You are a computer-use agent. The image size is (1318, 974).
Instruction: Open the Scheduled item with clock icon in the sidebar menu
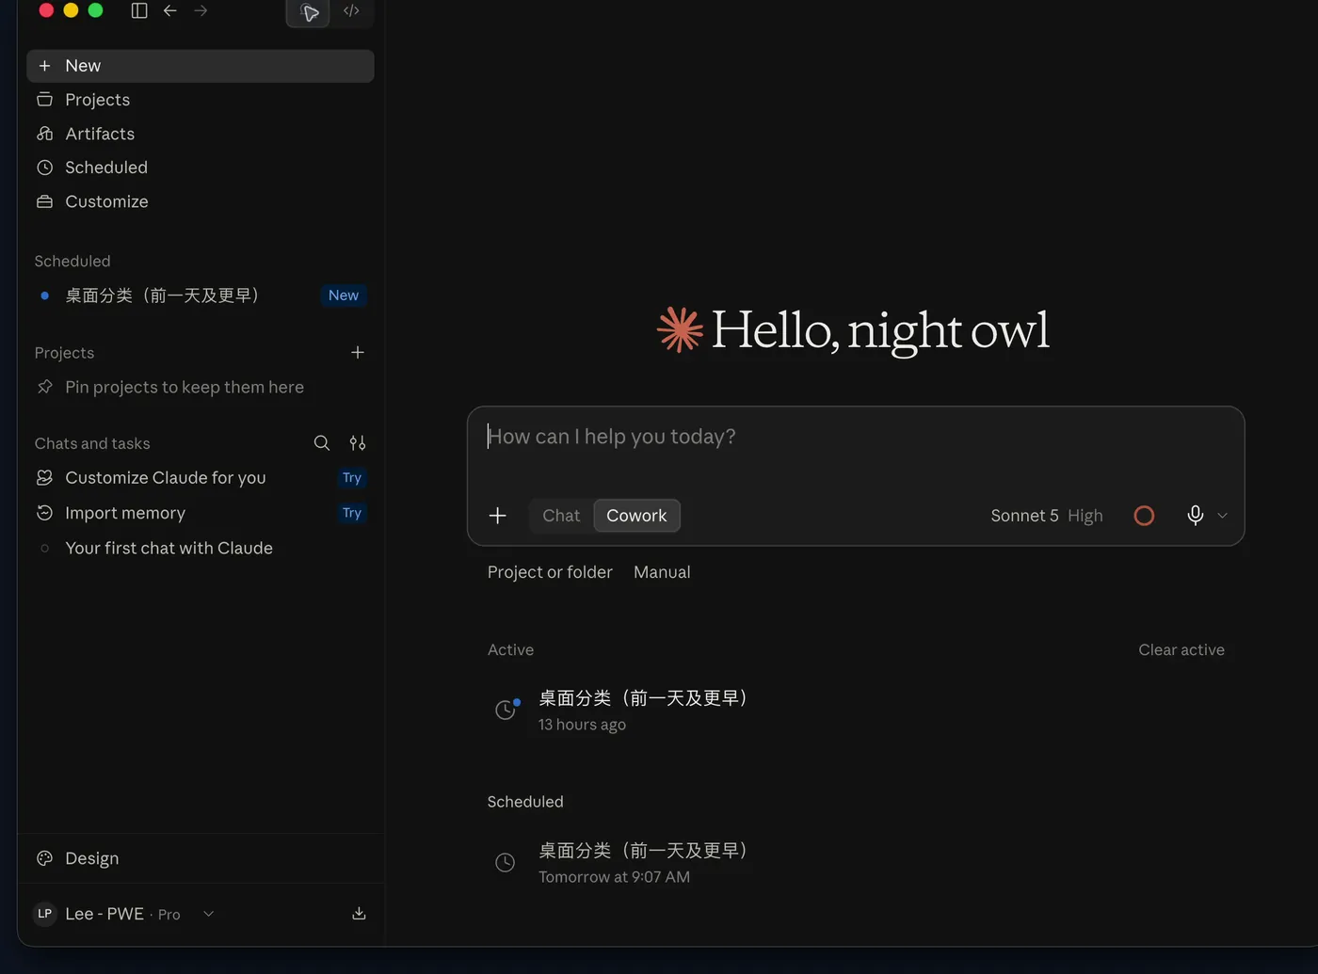(x=201, y=168)
